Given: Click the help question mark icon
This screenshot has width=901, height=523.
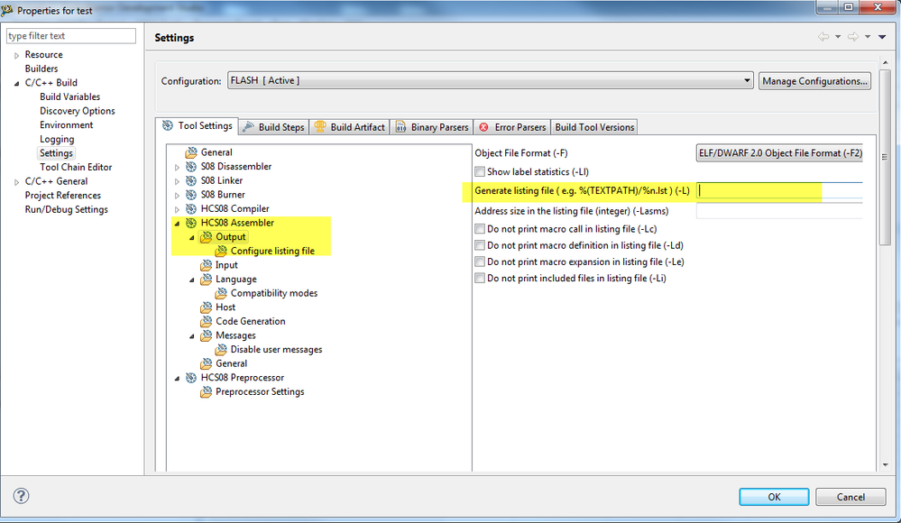Looking at the screenshot, I should [x=22, y=496].
